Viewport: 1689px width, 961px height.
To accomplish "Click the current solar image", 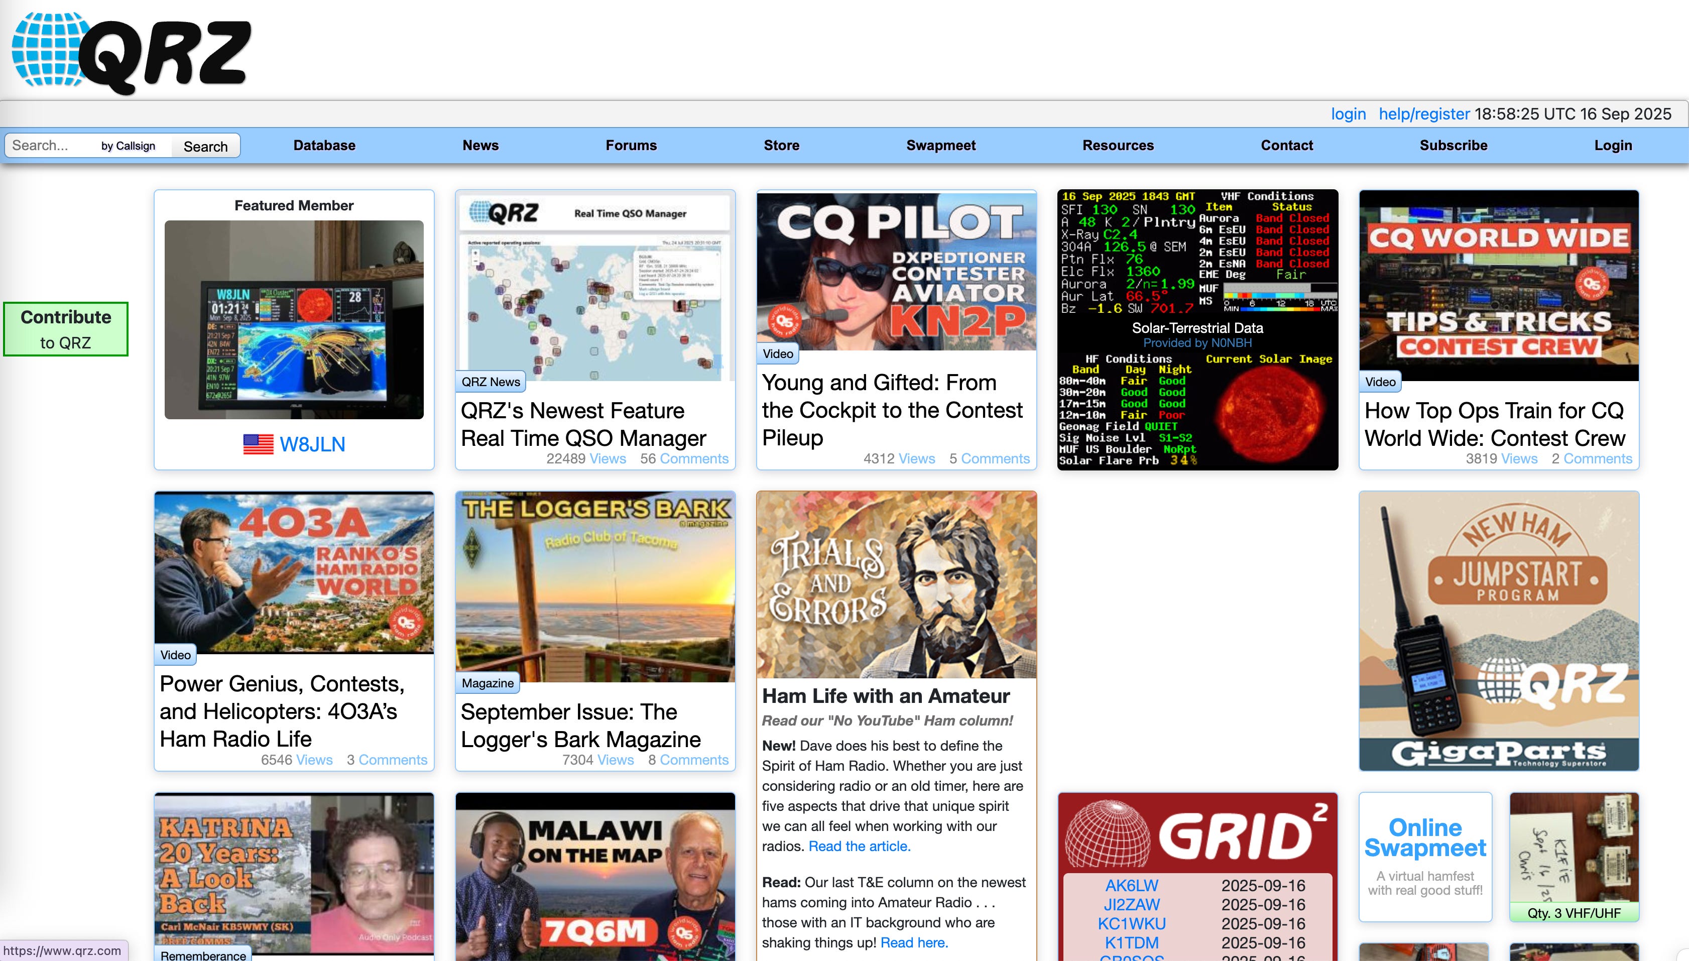I will [1268, 416].
